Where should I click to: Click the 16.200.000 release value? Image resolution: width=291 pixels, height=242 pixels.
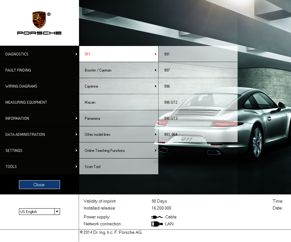point(161,208)
